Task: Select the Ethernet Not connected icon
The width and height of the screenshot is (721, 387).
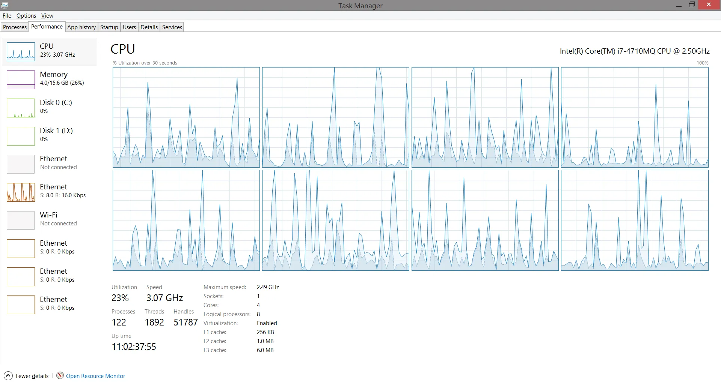Action: coord(21,164)
